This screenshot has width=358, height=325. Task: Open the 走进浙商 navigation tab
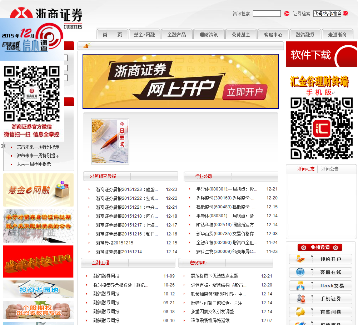point(337,35)
